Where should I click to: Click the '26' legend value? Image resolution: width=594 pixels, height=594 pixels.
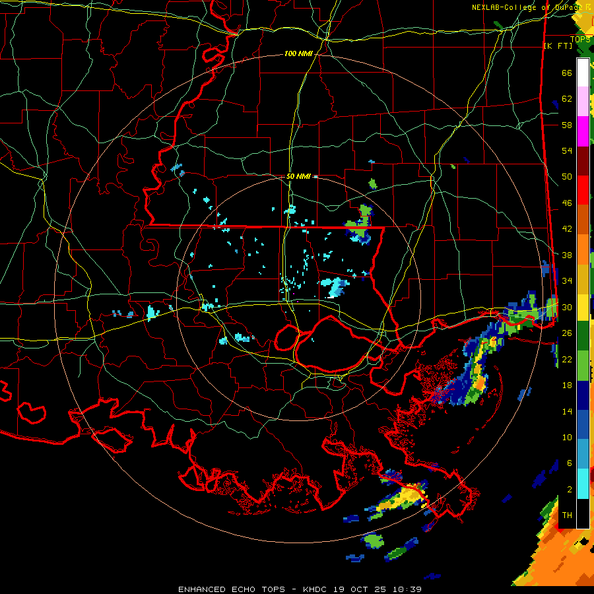point(567,333)
